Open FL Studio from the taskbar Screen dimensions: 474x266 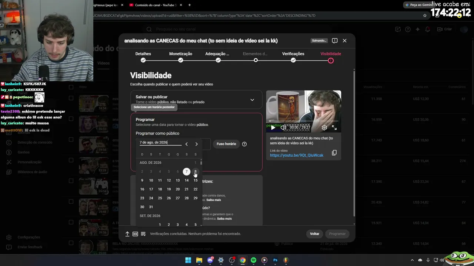tap(286, 260)
